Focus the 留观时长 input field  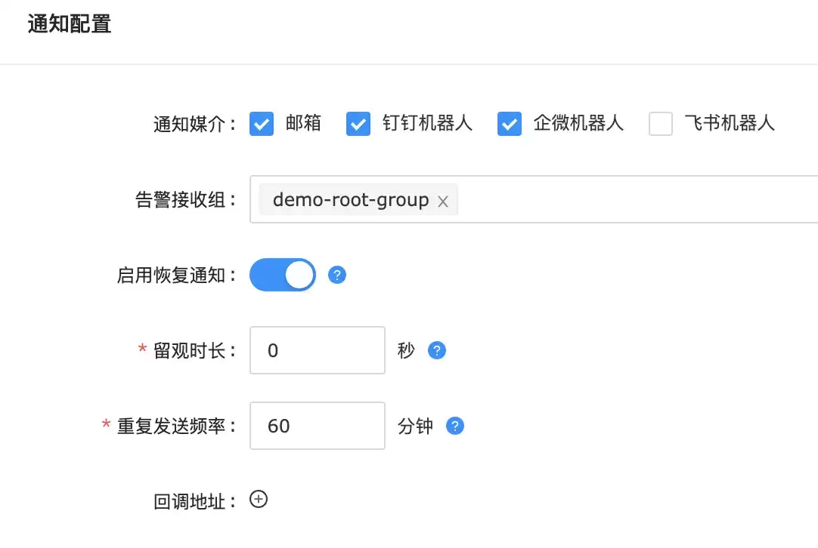318,350
